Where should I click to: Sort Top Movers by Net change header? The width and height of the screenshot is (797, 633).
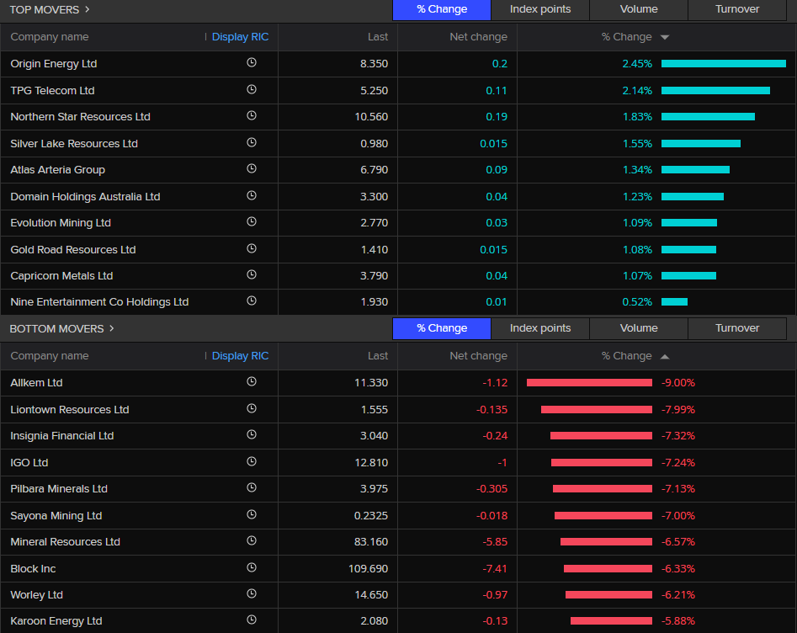click(478, 37)
